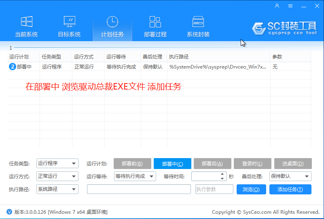Open the 当前系统 Windows icon
324x219 pixels.
coord(26,22)
